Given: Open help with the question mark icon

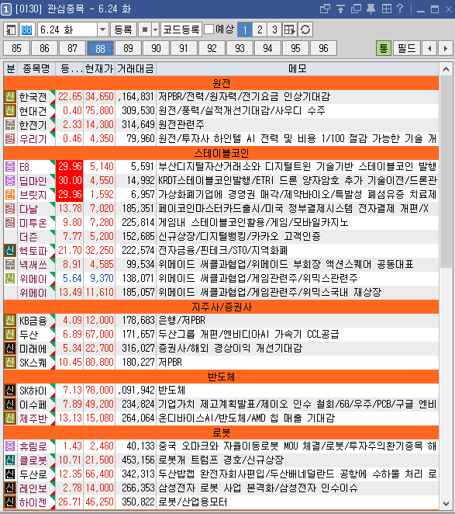Looking at the screenshot, I should click(x=400, y=9).
